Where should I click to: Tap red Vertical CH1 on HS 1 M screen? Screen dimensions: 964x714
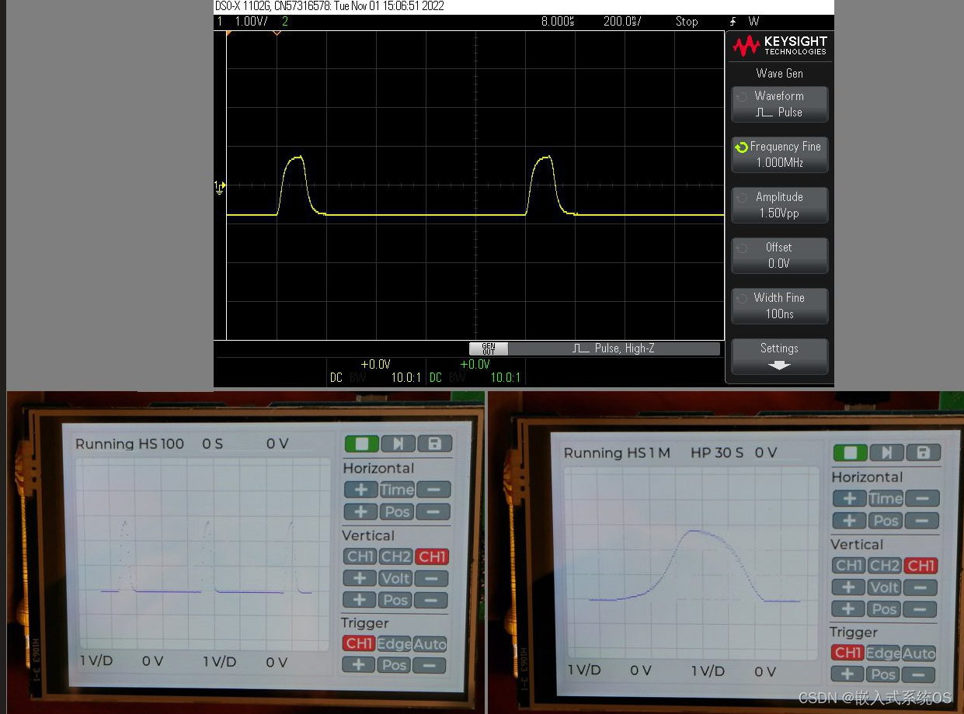[x=921, y=566]
